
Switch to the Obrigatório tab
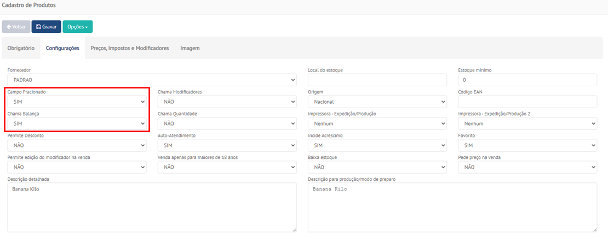coord(21,48)
